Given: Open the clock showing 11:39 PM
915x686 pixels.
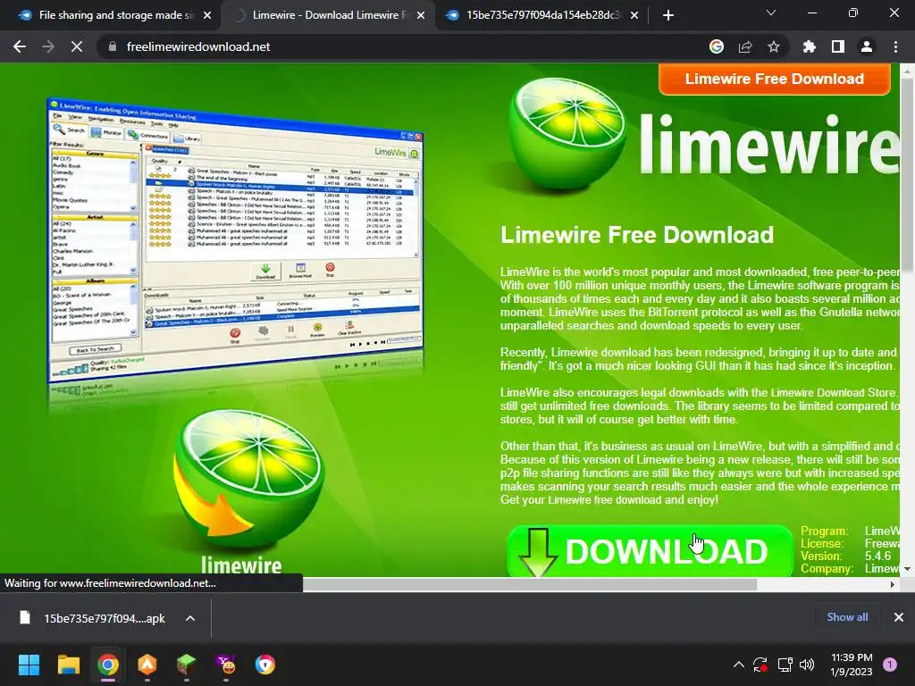Looking at the screenshot, I should (x=852, y=665).
